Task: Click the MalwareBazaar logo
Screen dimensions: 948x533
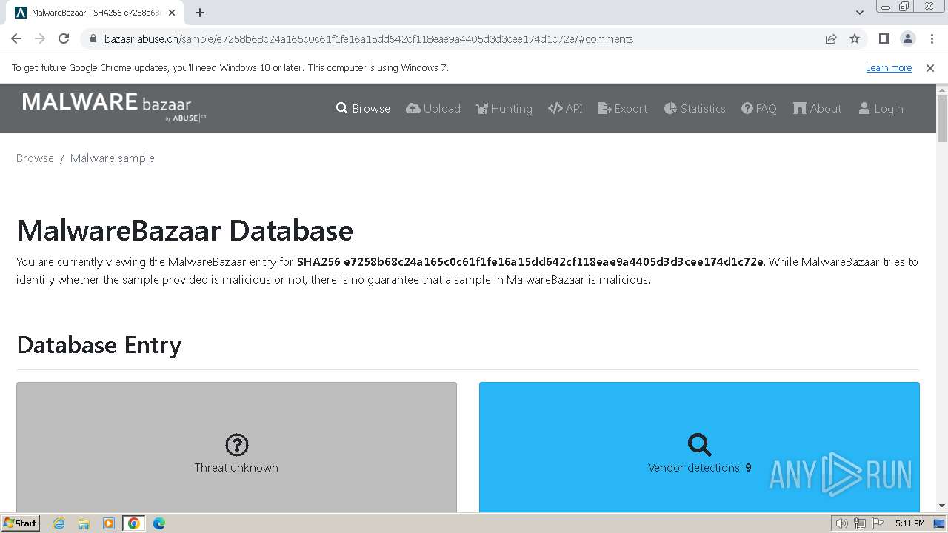Action: pos(114,107)
